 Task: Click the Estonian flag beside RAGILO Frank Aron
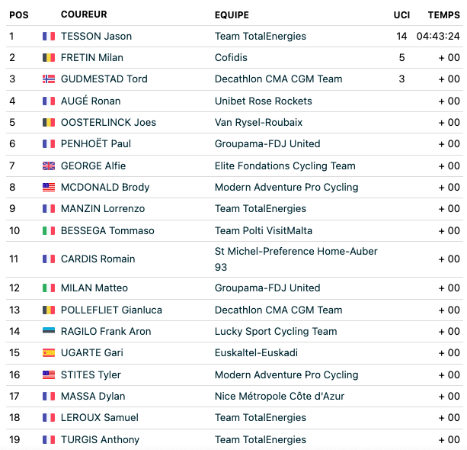click(x=49, y=330)
